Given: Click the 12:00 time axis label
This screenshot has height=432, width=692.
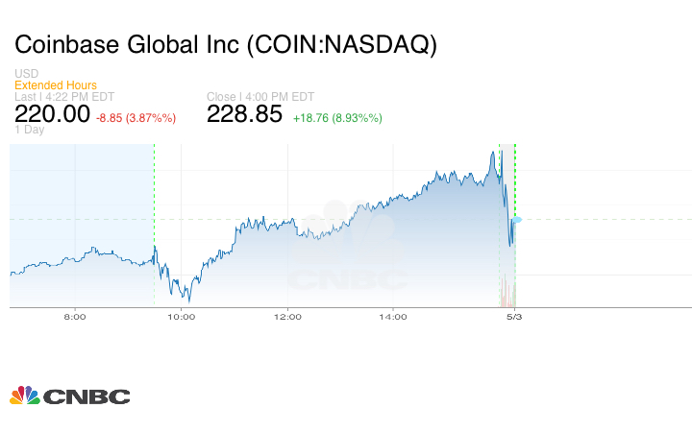Looking at the screenshot, I should (287, 316).
